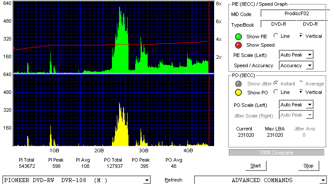Click the Stop button

[308, 166]
